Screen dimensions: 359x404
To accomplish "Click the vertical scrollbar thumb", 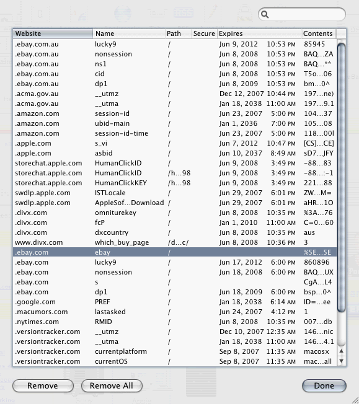I will click(341, 178).
